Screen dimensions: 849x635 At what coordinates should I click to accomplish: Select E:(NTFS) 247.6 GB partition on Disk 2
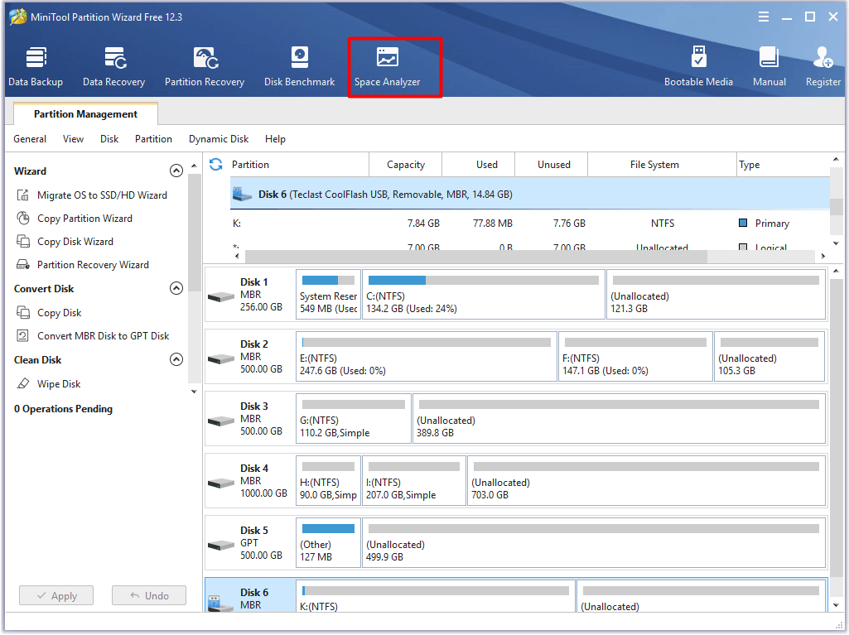pyautogui.click(x=427, y=357)
